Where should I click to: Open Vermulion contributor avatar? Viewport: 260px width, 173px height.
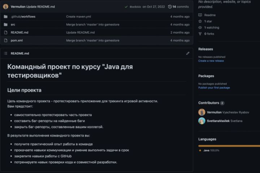[x=202, y=112]
